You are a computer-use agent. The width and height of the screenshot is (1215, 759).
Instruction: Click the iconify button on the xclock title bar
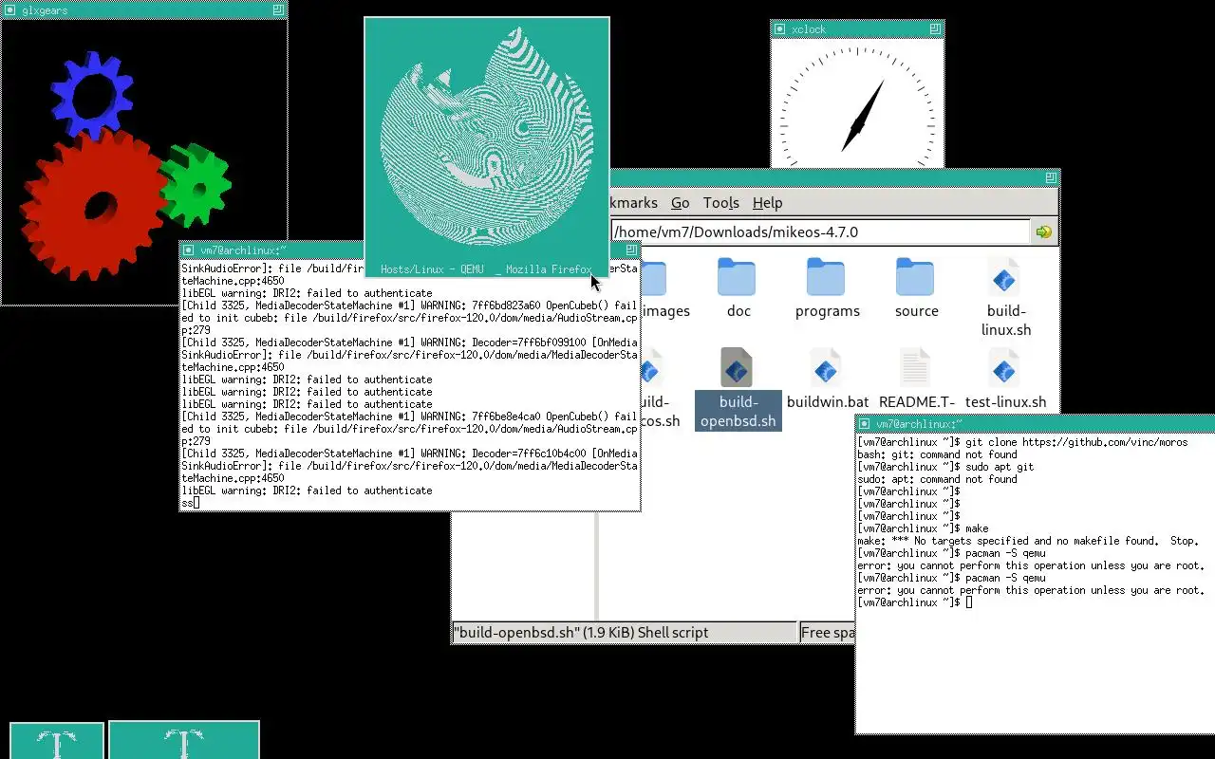pos(780,29)
